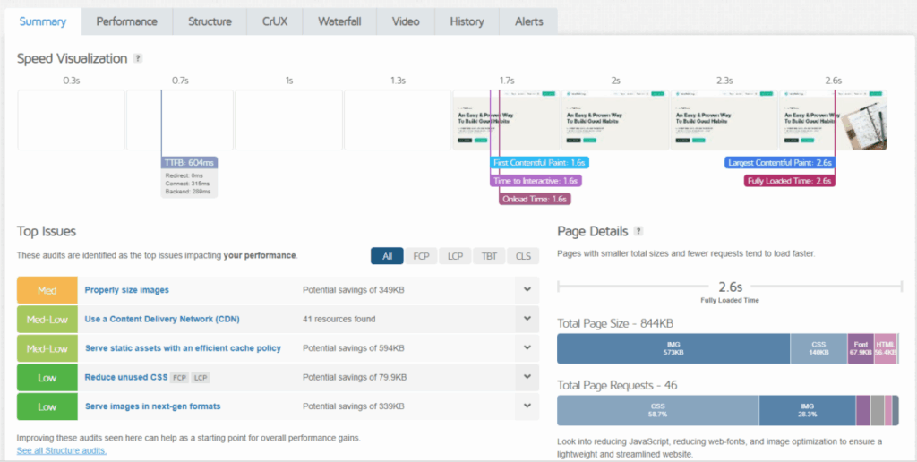The height and width of the screenshot is (462, 917).
Task: Expand the Properly size images audit
Action: [527, 290]
